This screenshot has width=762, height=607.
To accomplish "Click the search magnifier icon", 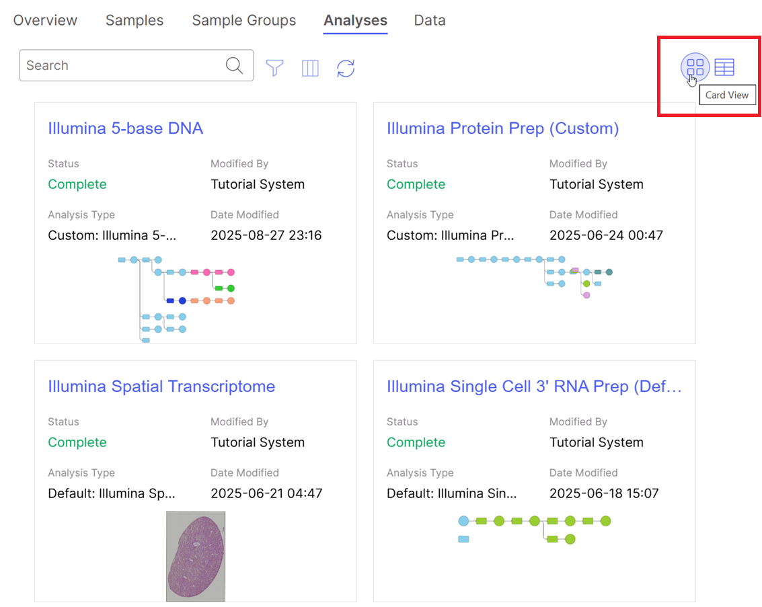I will [x=234, y=65].
